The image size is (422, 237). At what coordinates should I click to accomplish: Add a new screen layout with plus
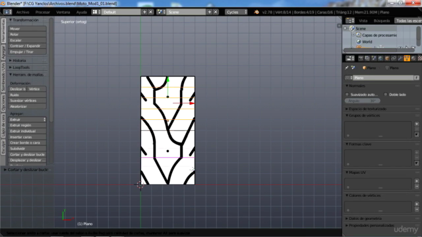point(144,12)
